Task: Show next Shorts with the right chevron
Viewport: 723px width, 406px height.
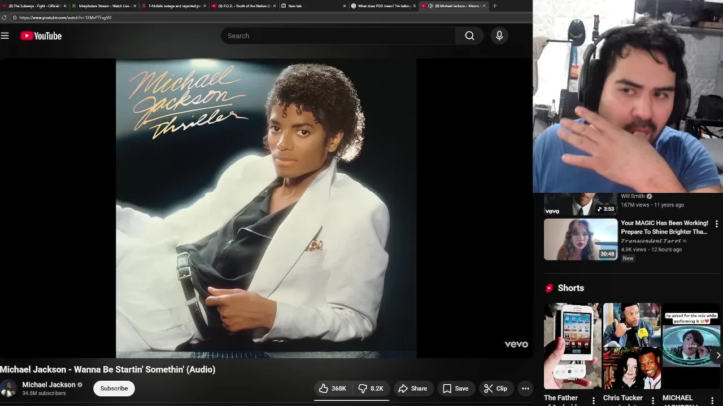Action: point(718,355)
